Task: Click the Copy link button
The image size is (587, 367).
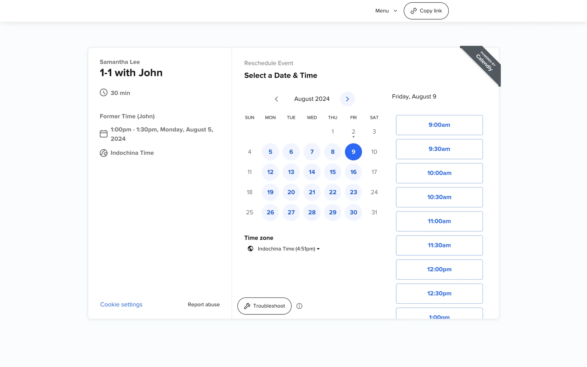Action: coord(426,11)
